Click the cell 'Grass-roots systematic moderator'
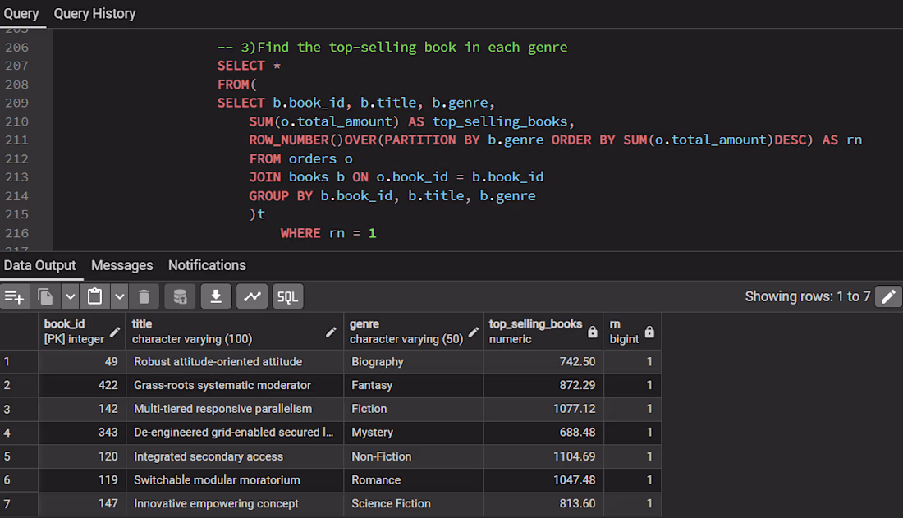 tap(235, 386)
